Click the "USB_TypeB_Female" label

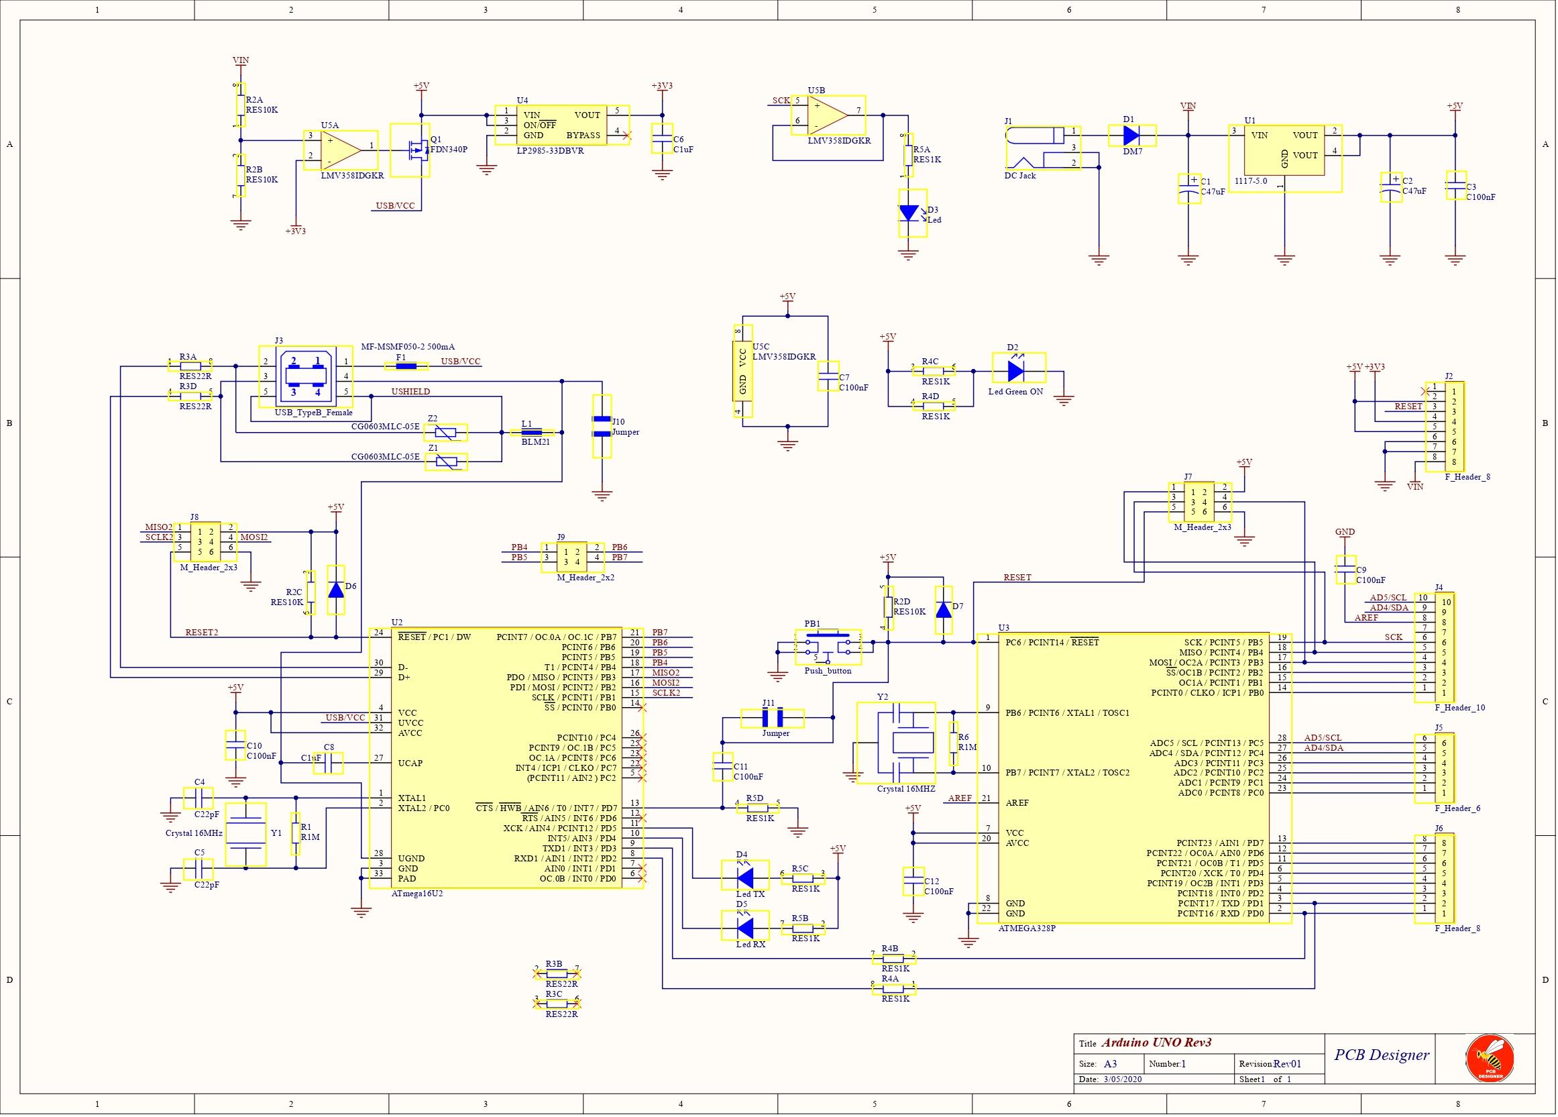coord(313,413)
